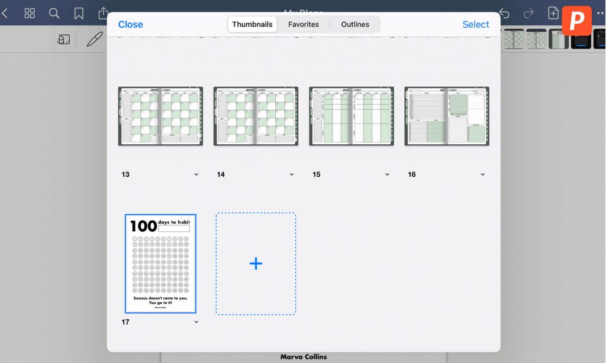Switch to the Favorites tab
The height and width of the screenshot is (363, 606).
(x=304, y=24)
